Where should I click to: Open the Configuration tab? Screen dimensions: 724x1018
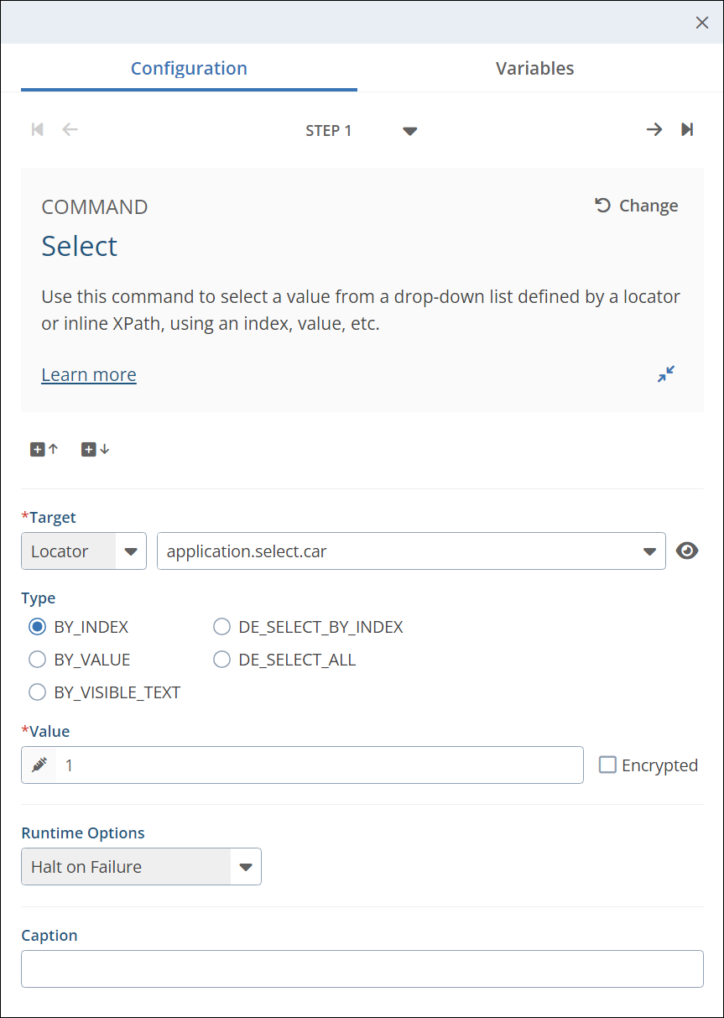pos(189,69)
